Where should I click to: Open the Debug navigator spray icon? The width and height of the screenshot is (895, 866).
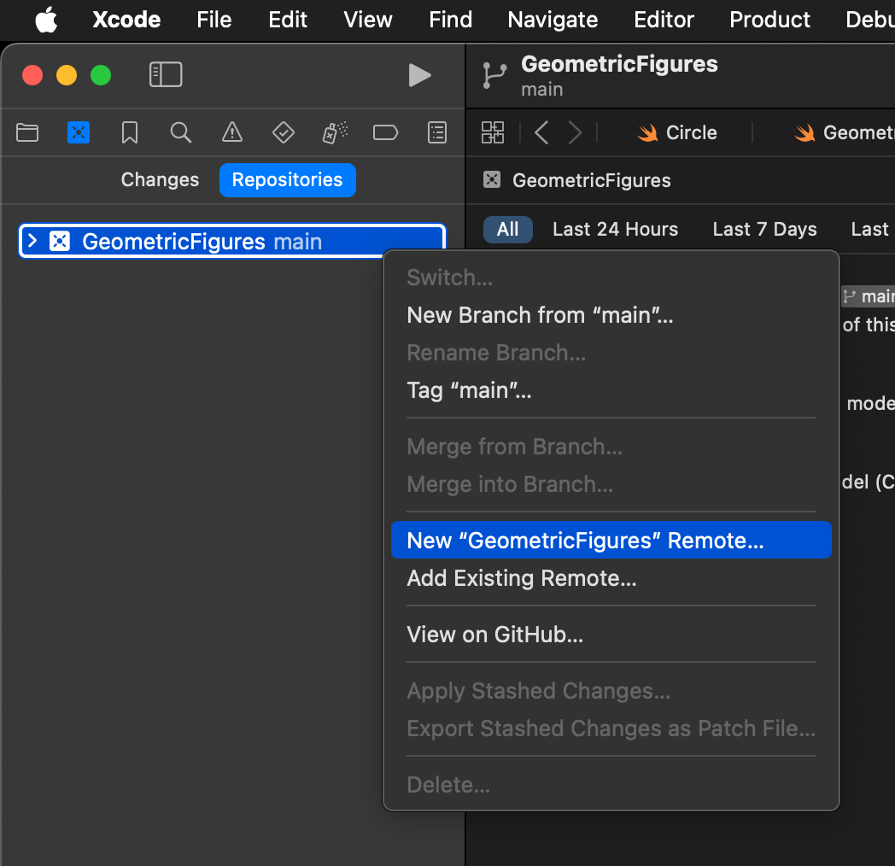point(335,132)
